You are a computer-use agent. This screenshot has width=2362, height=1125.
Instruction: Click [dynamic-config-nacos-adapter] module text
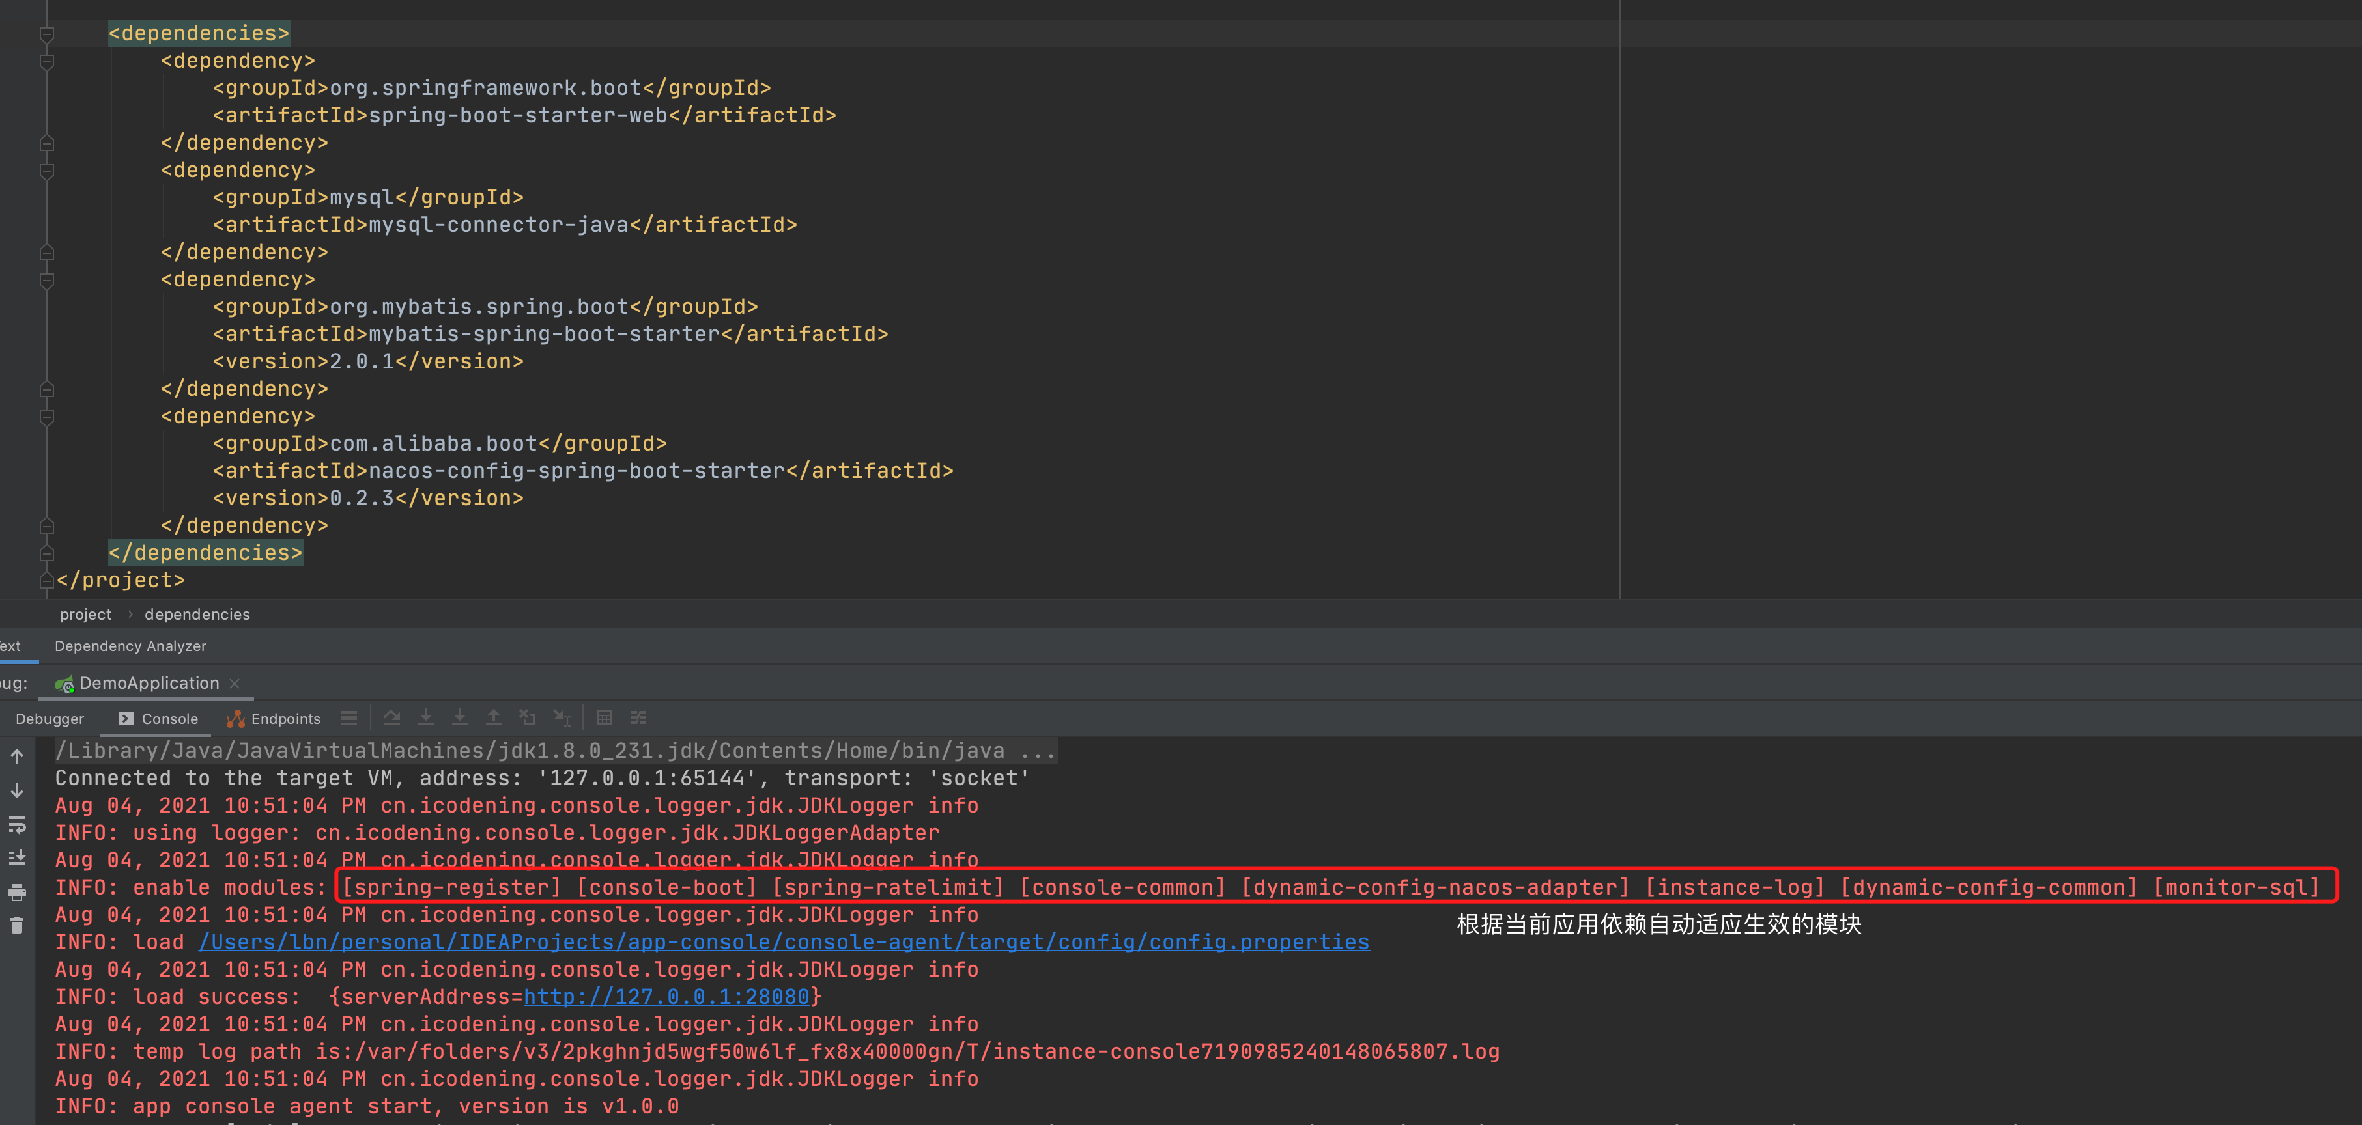point(1435,887)
